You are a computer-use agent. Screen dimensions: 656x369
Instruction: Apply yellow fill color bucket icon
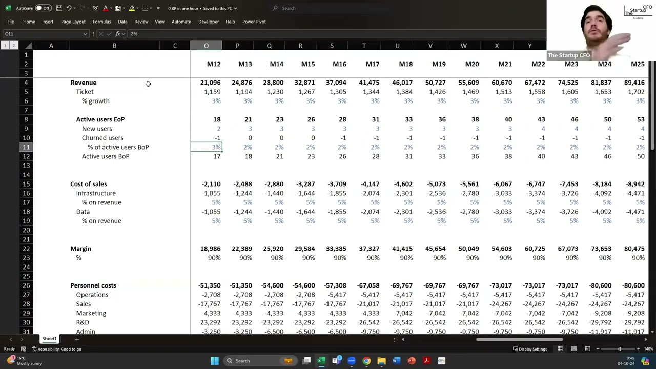tap(132, 8)
